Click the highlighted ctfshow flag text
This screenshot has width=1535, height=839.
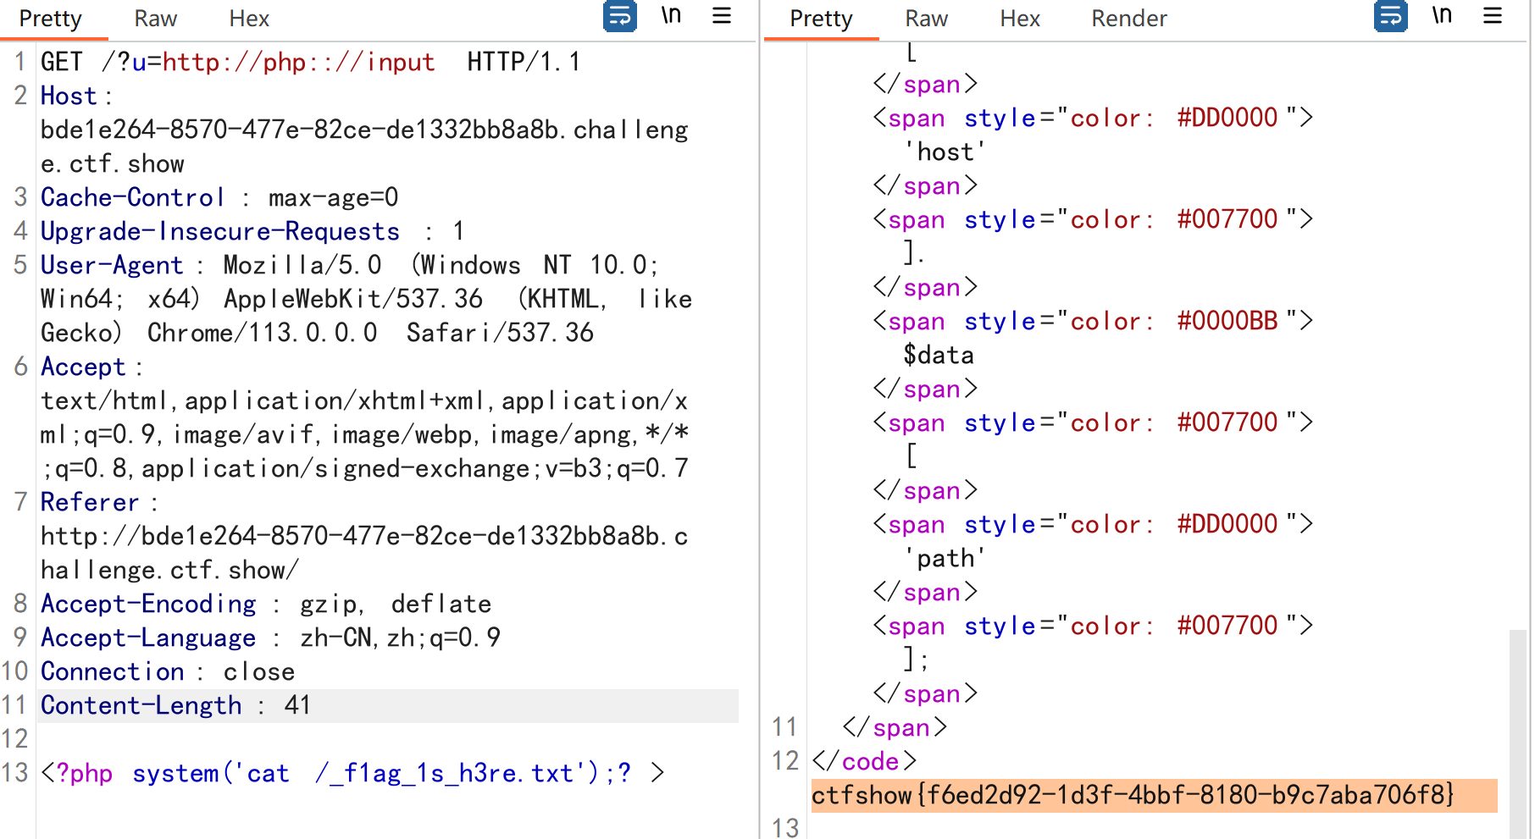coord(1133,795)
